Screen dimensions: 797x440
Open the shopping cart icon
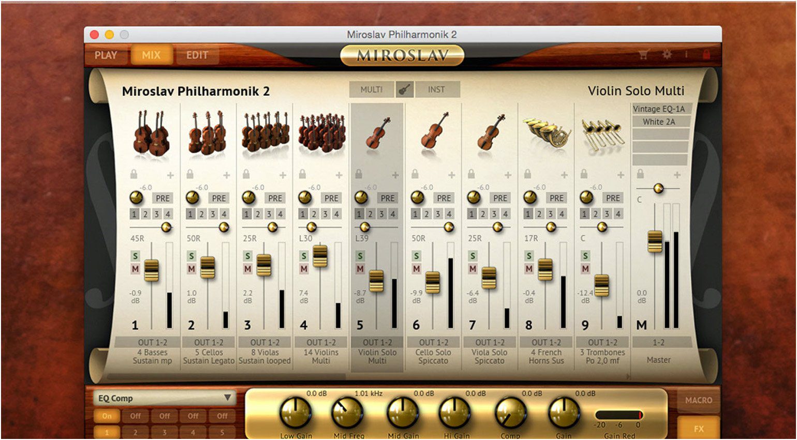pyautogui.click(x=643, y=55)
